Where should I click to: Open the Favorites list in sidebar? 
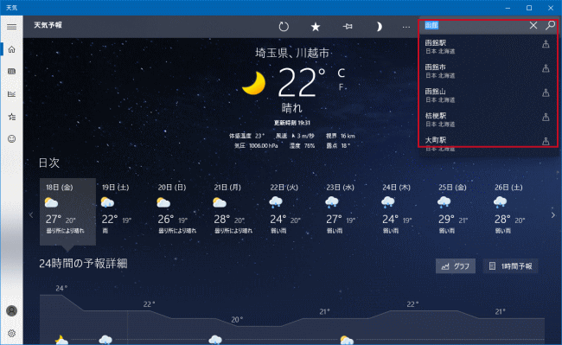pyautogui.click(x=11, y=117)
